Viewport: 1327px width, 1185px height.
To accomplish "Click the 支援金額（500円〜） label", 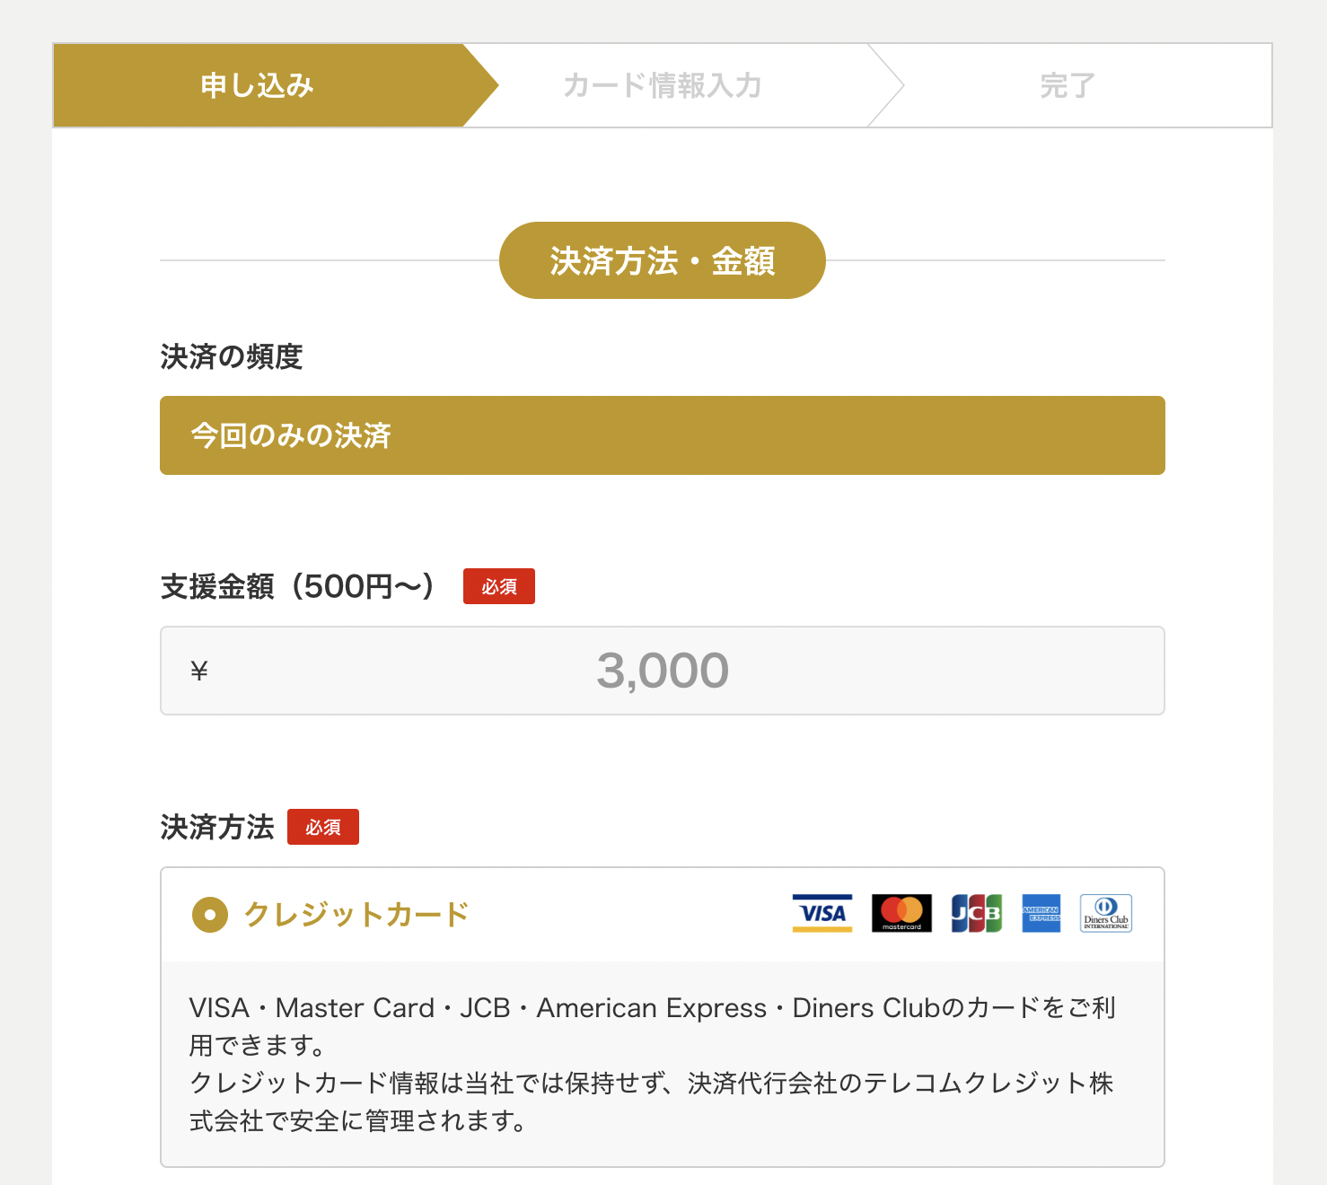I will tap(297, 586).
